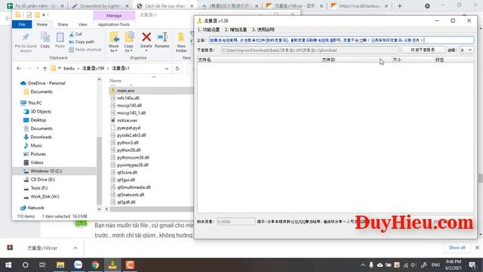Open the File tab in Explorer
Screen dimensions: 483x272
tap(22, 24)
